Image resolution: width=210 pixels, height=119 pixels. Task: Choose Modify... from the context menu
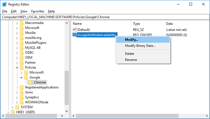tap(131, 40)
